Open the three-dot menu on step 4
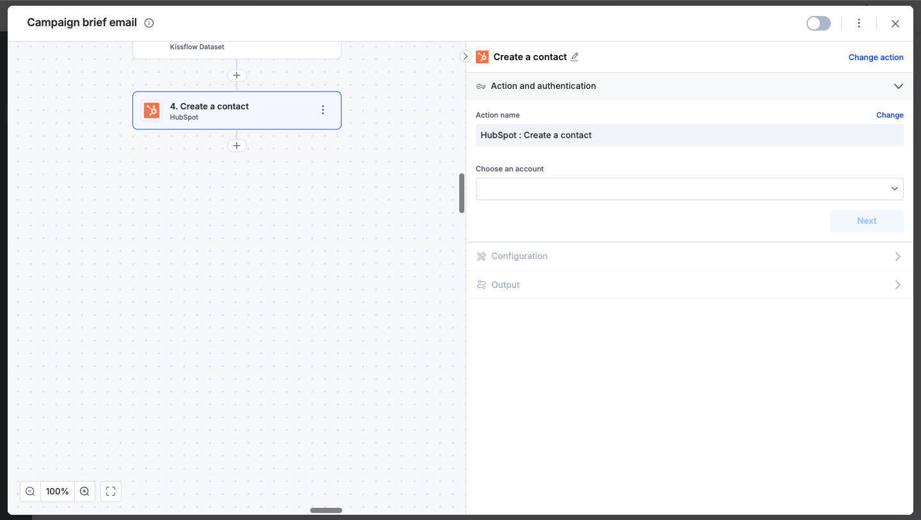 [323, 111]
